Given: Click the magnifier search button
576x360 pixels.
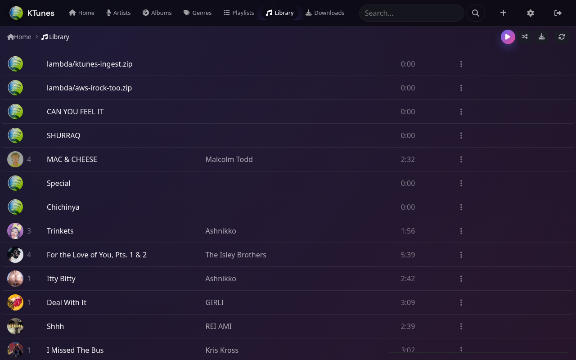Looking at the screenshot, I should point(476,13).
